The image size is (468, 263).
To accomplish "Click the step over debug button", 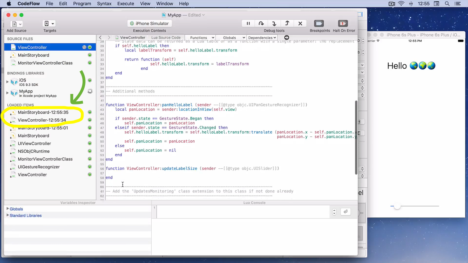I will (x=261, y=23).
